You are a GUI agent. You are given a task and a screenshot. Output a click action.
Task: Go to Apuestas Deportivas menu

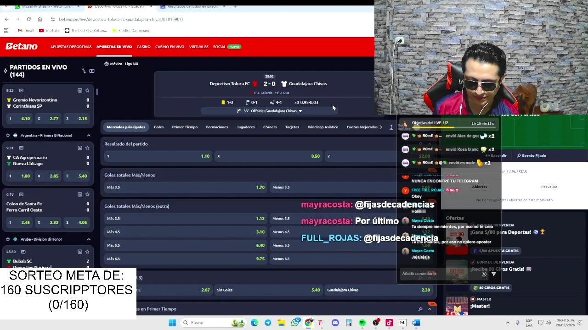71,47
